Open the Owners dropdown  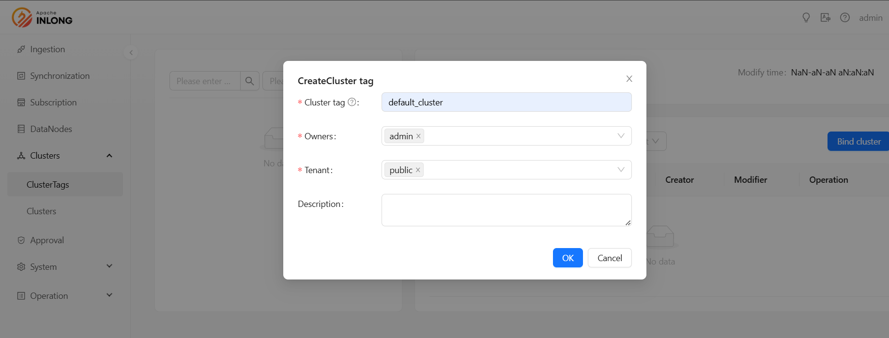620,136
